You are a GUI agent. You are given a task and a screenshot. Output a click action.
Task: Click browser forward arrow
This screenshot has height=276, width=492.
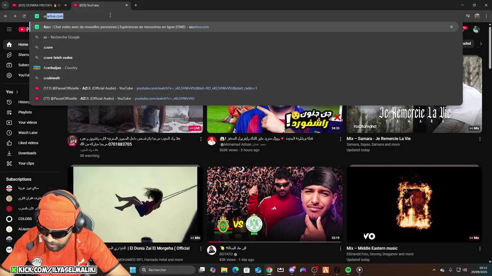click(x=15, y=16)
